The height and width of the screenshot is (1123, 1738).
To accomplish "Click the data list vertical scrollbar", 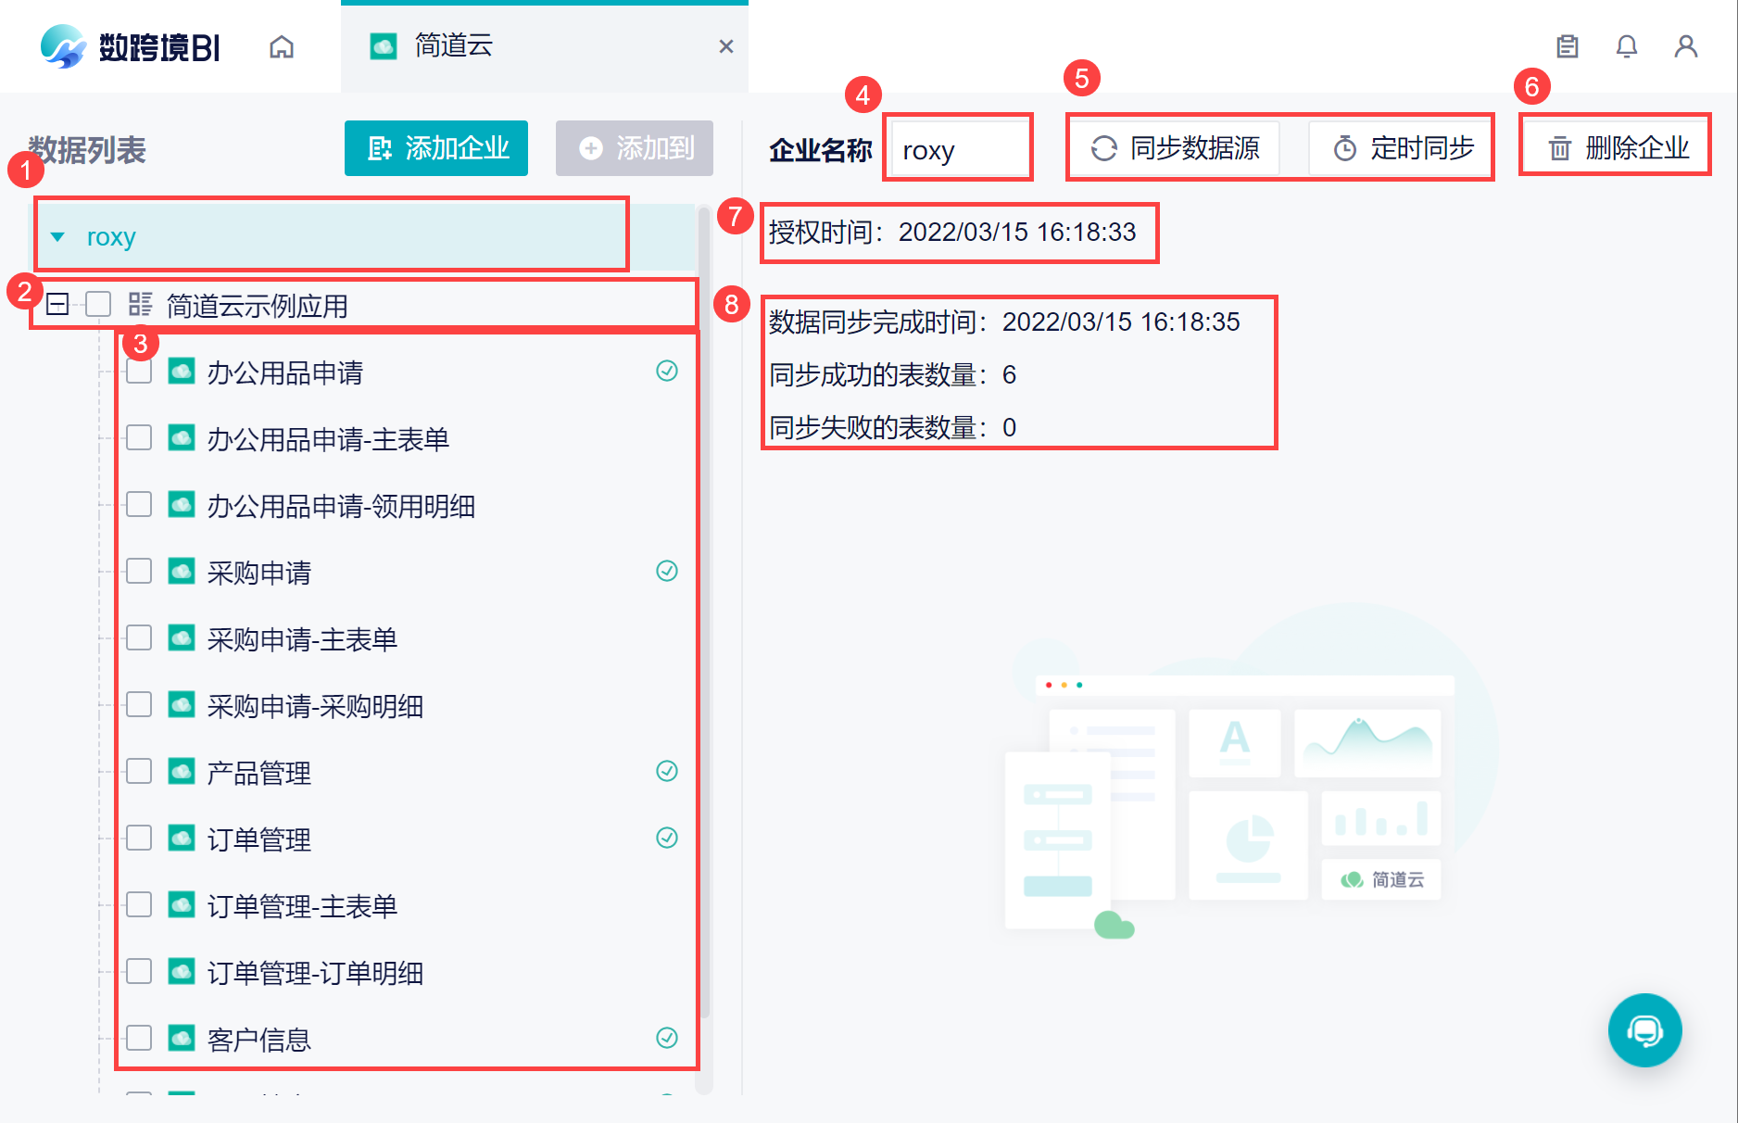I will click(705, 612).
